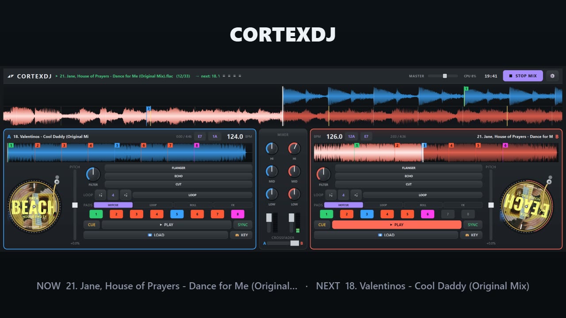This screenshot has height=318, width=566.
Task: Click PLAY on deck A
Action: pos(167,225)
